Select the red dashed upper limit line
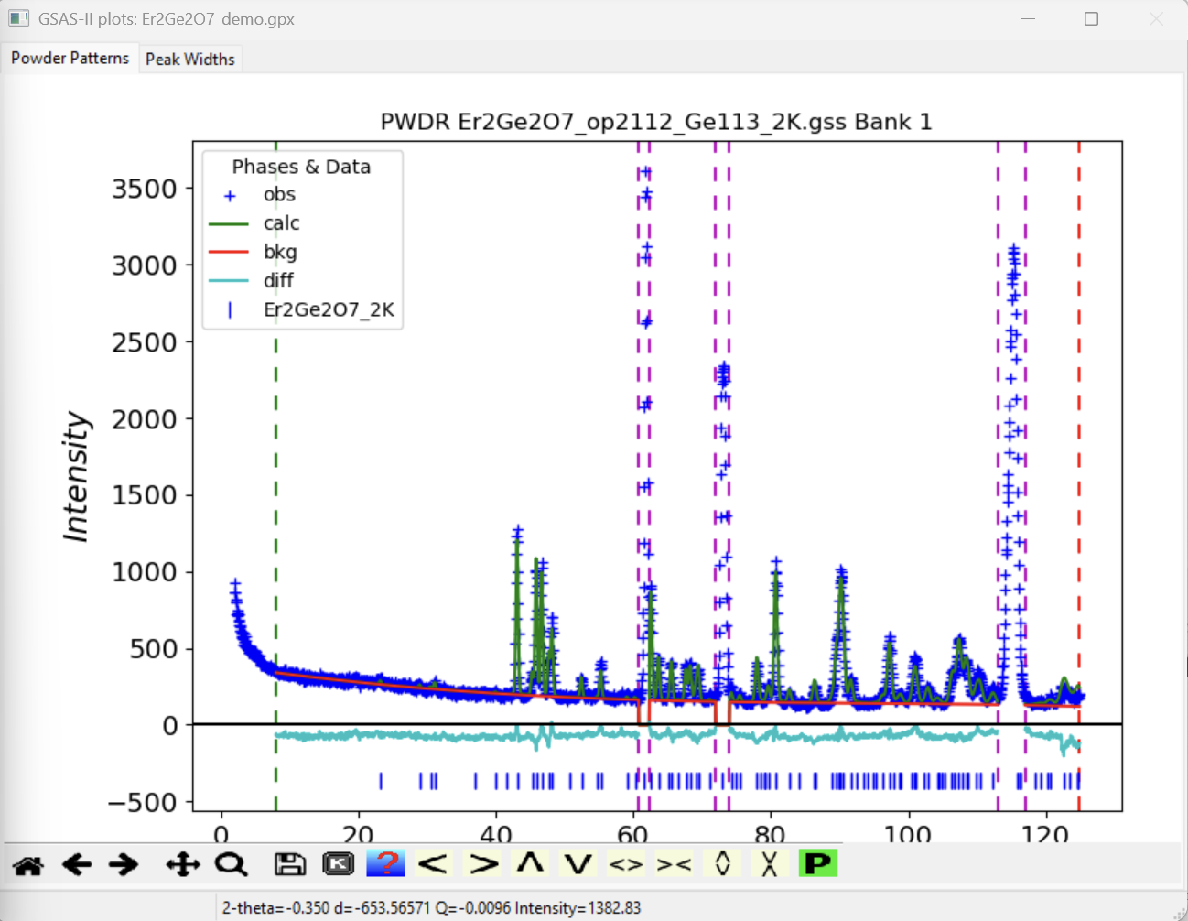The width and height of the screenshot is (1188, 921). pyautogui.click(x=1079, y=476)
